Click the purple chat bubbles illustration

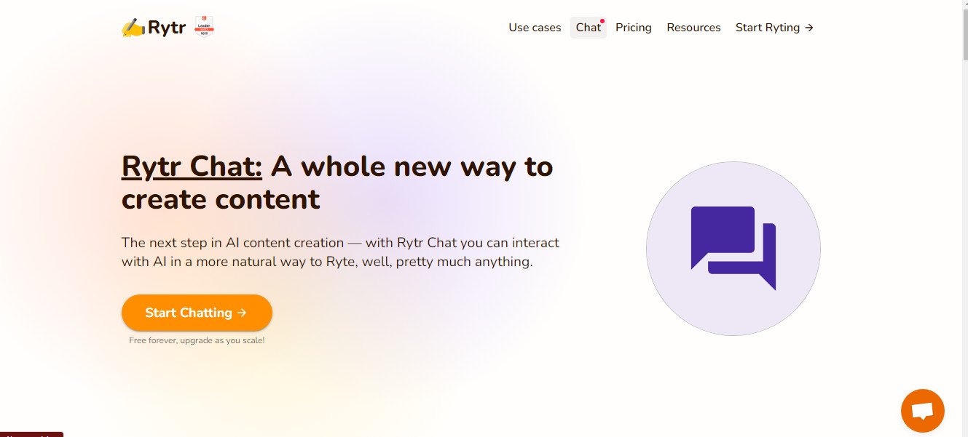click(733, 248)
